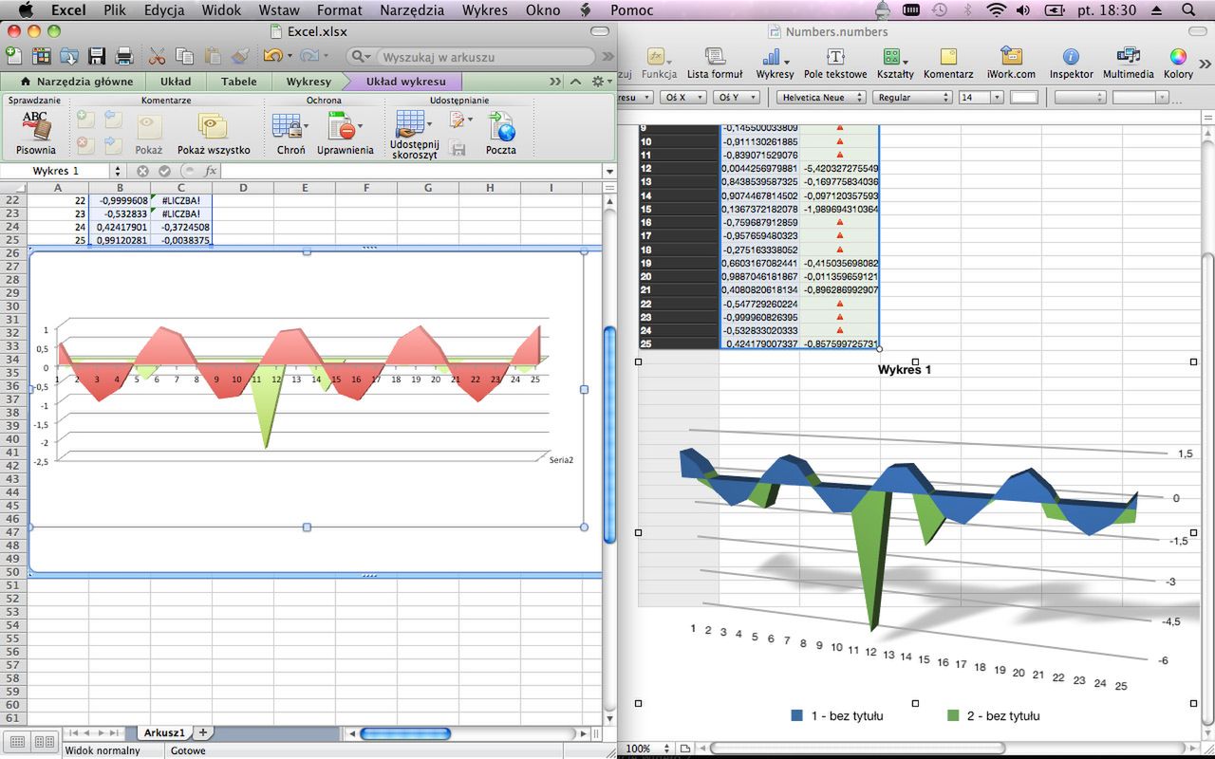This screenshot has width=1215, height=759.
Task: Select the Arkusz1 sheet tab
Action: [164, 732]
